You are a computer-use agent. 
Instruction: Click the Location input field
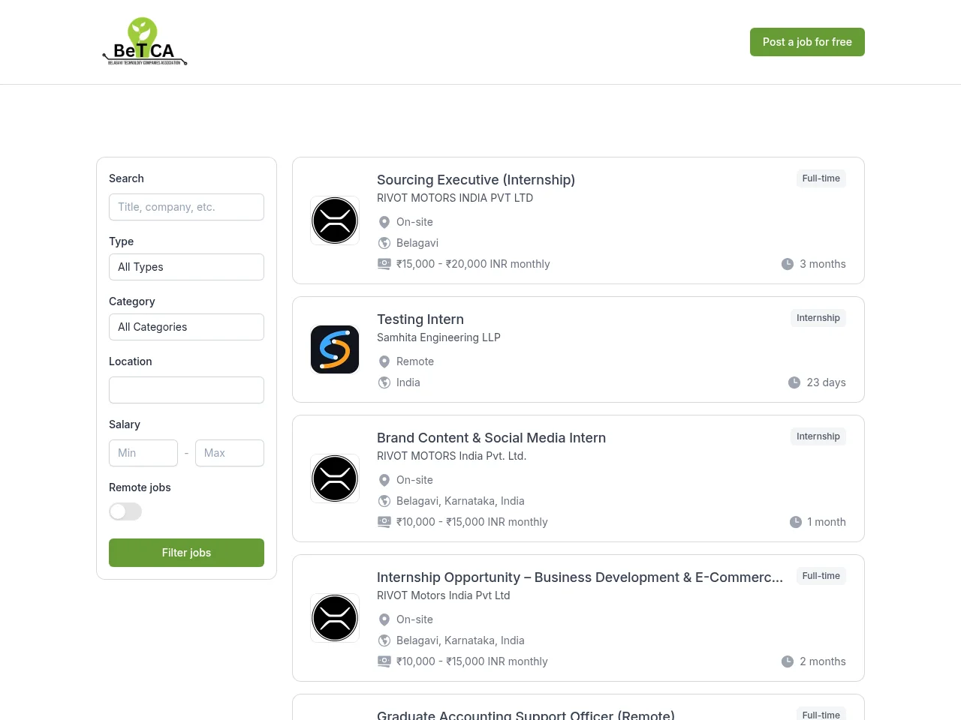186,390
